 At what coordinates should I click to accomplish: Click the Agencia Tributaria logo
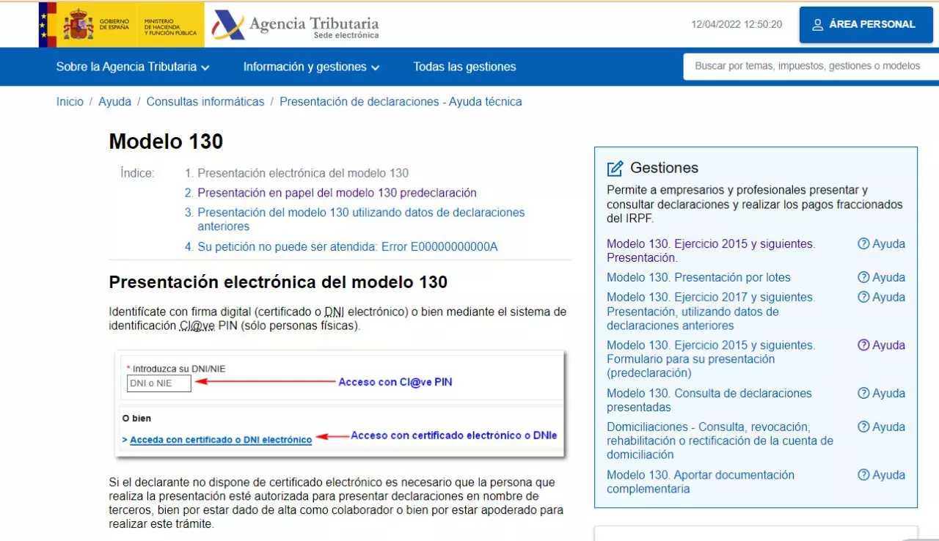coord(296,26)
